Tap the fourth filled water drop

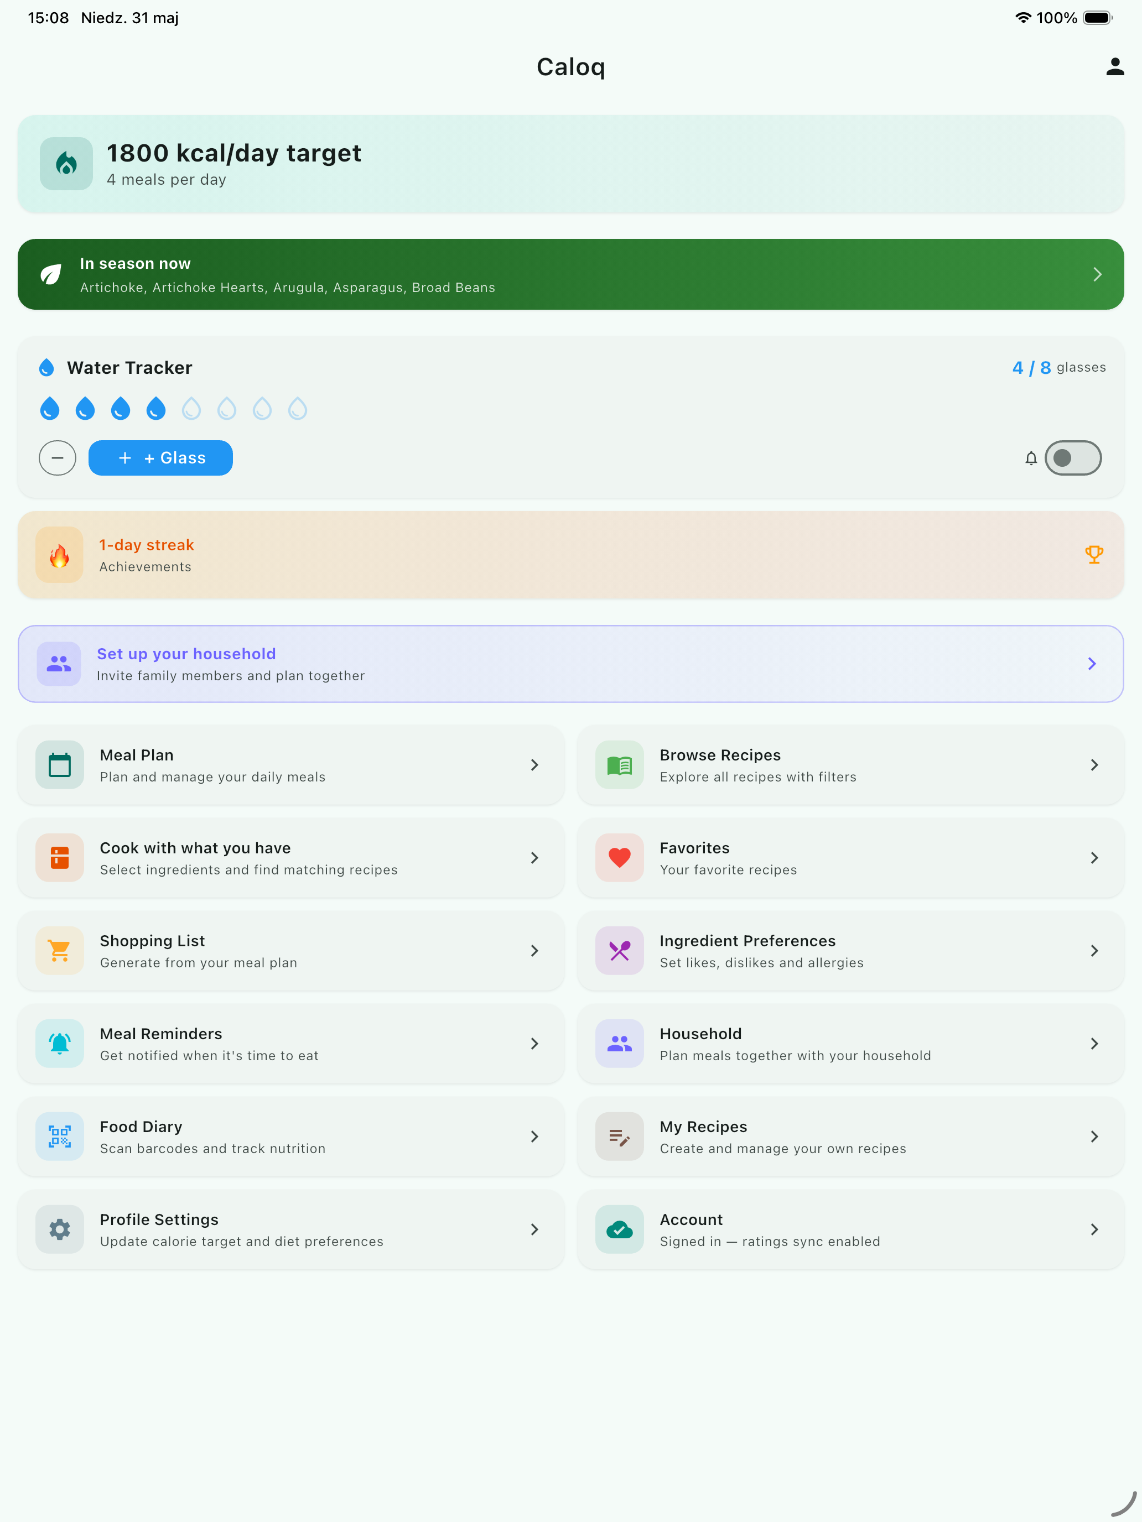pos(156,409)
